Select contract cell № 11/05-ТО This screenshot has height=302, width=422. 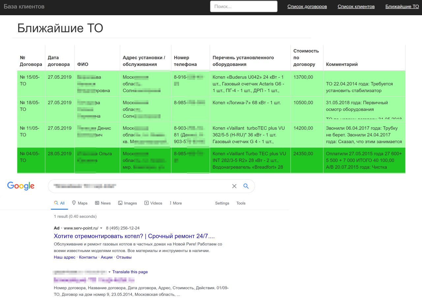point(31,135)
